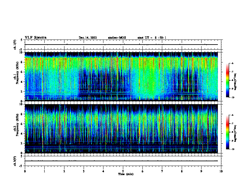Click the date 'Dec. 14, 2022'

click(88, 38)
